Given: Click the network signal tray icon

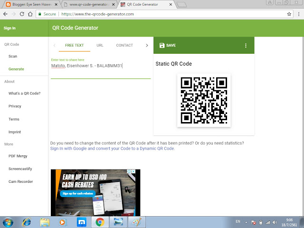Looking at the screenshot, I should pos(268,222).
